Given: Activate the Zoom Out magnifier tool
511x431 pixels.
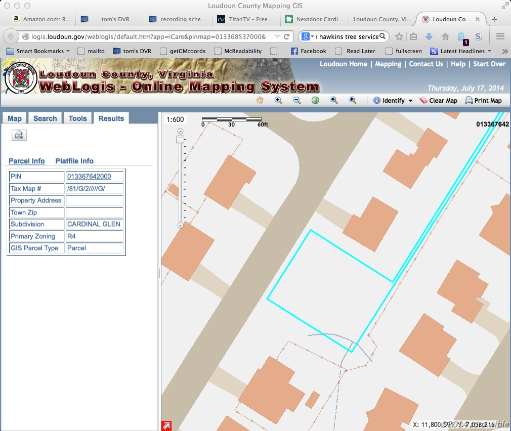Looking at the screenshot, I should coord(296,100).
